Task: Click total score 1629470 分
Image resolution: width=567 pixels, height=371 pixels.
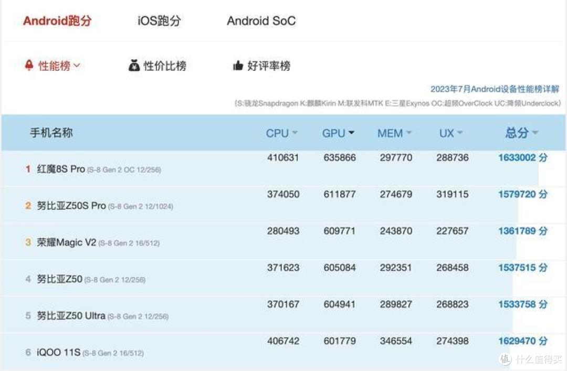Action: point(523,341)
